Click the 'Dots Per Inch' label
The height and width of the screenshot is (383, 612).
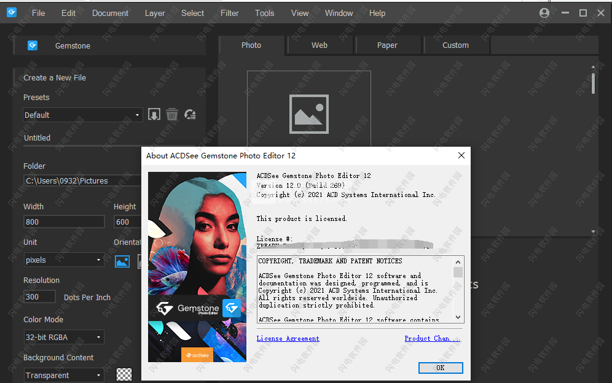pyautogui.click(x=87, y=297)
